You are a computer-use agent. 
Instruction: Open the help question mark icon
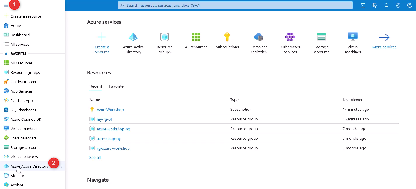[410, 5]
